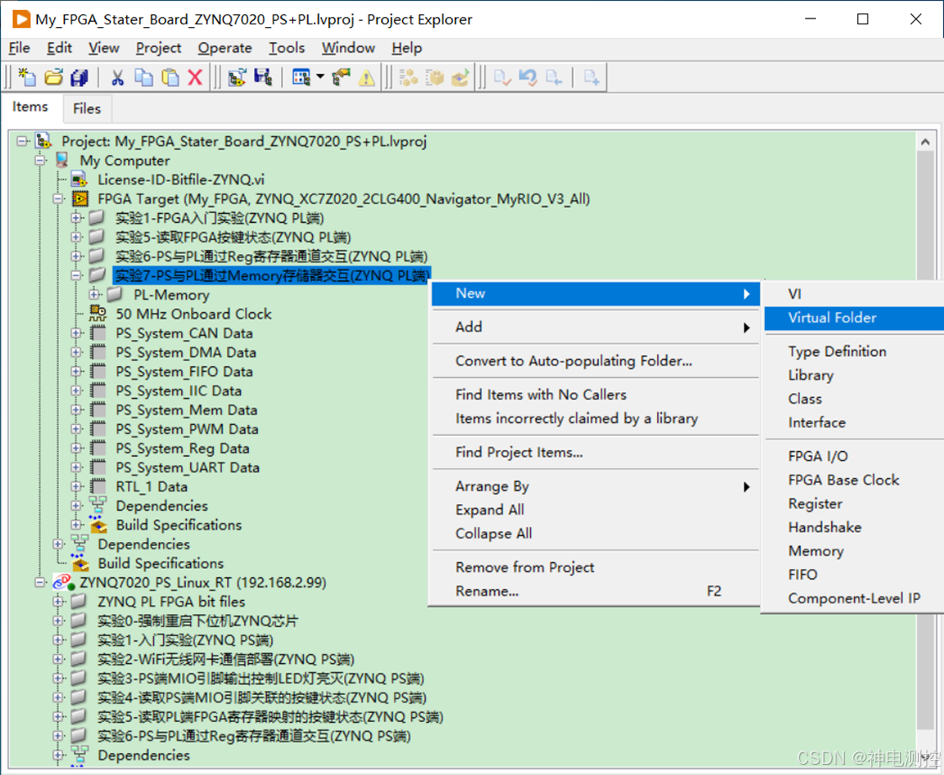Click the FPGA Target icon in tree
Viewport: 944px width, 775px height.
[80, 199]
